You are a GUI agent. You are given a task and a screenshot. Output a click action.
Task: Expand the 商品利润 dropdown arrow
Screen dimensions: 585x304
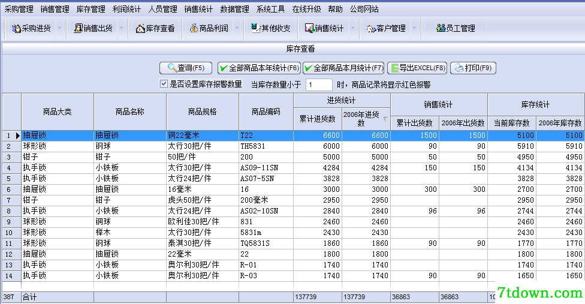[x=237, y=28]
